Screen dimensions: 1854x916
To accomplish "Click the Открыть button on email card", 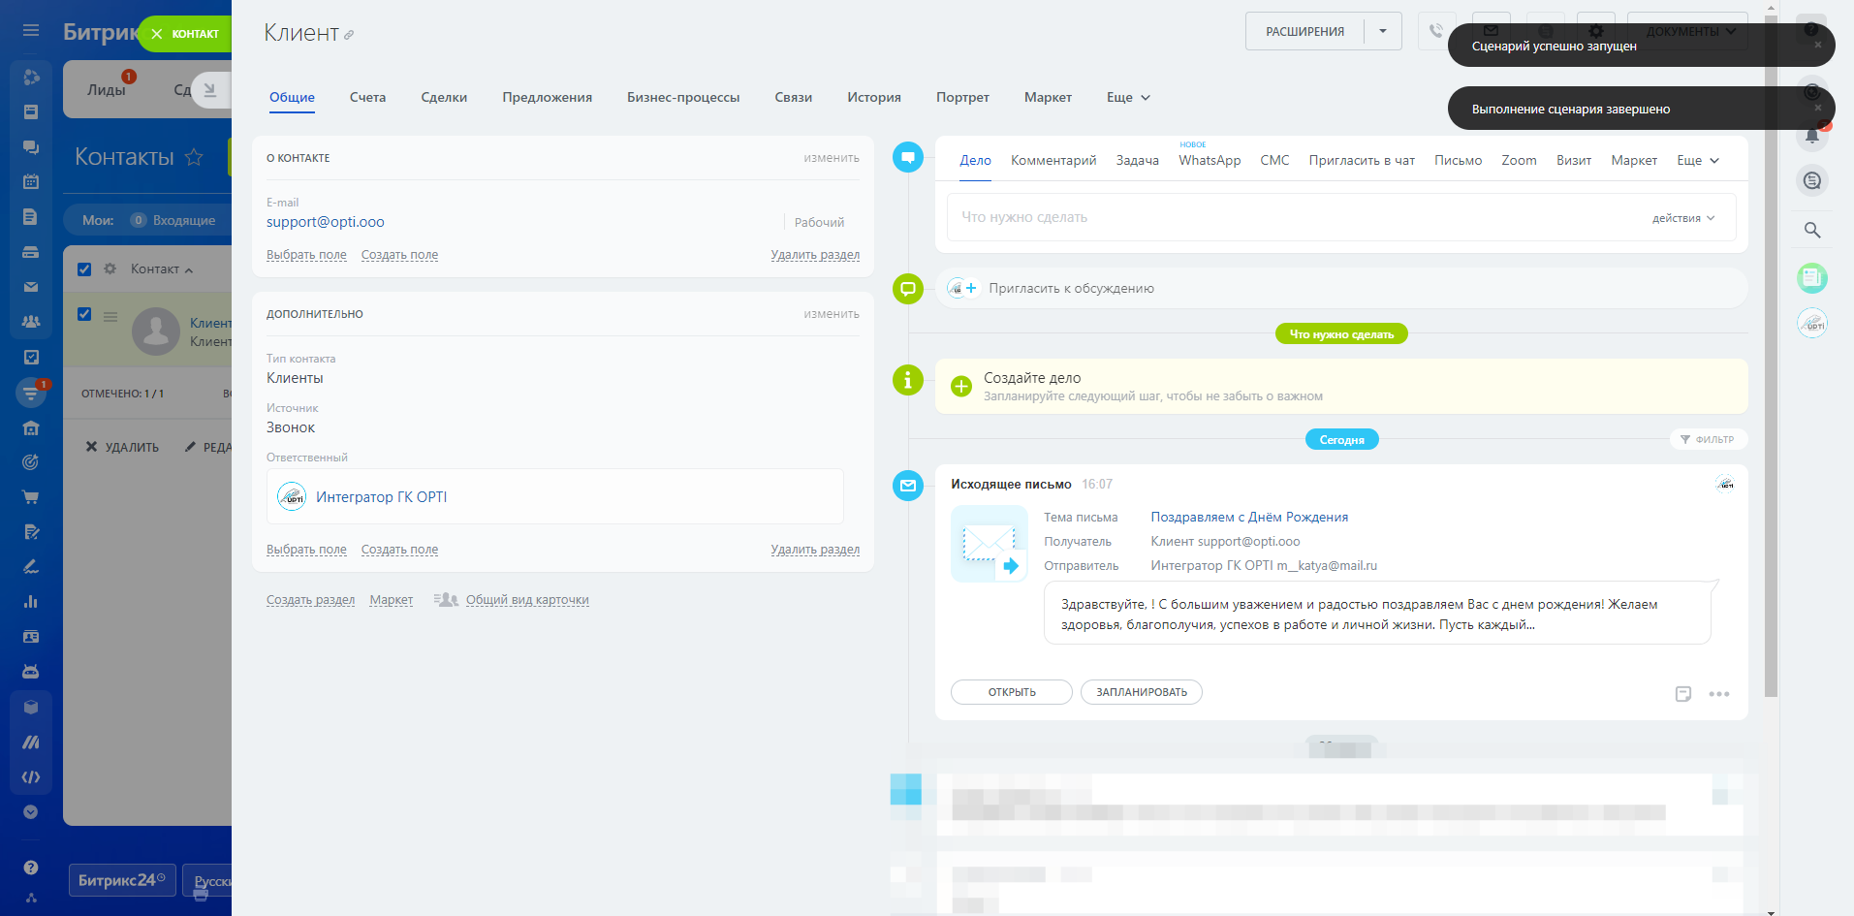I will point(1011,692).
